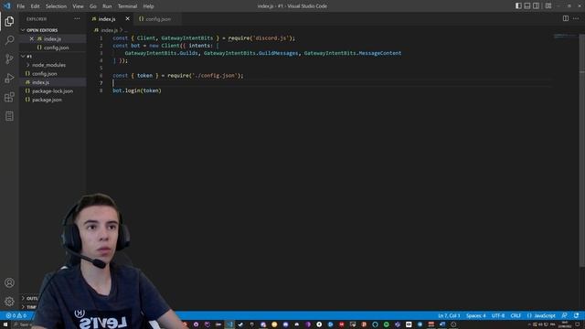The width and height of the screenshot is (585, 329).
Task: Click the VS Code logo icon
Action: tap(6, 6)
